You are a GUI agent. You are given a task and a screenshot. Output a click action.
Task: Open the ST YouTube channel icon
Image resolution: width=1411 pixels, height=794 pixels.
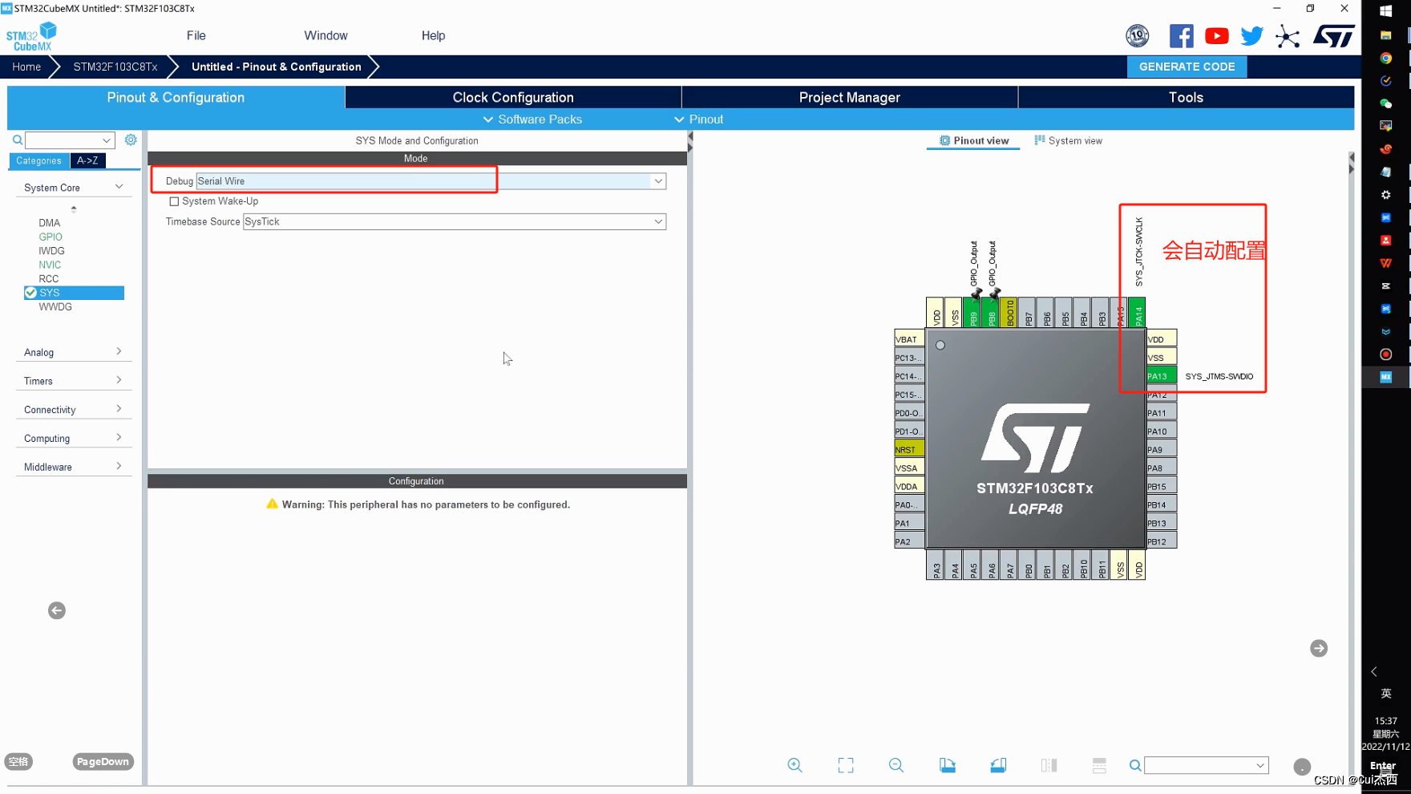[1216, 36]
